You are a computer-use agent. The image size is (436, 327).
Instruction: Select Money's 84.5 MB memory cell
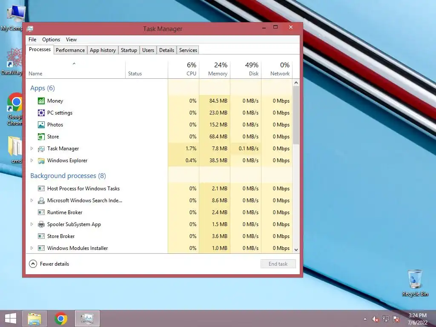tap(215, 101)
